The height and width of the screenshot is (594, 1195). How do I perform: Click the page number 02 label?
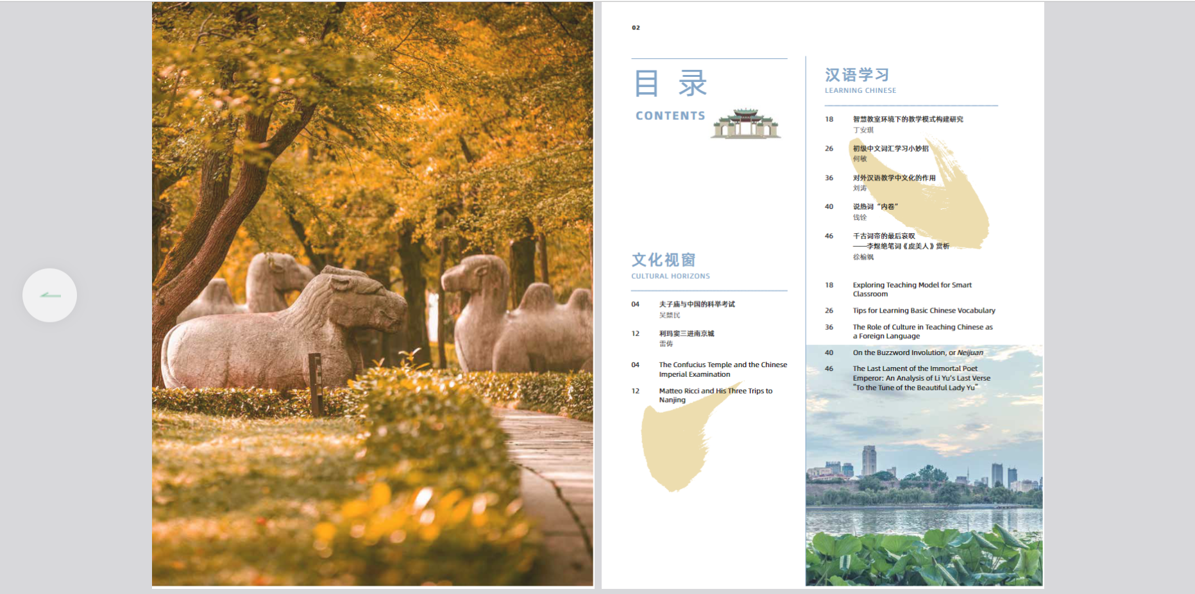tap(636, 28)
